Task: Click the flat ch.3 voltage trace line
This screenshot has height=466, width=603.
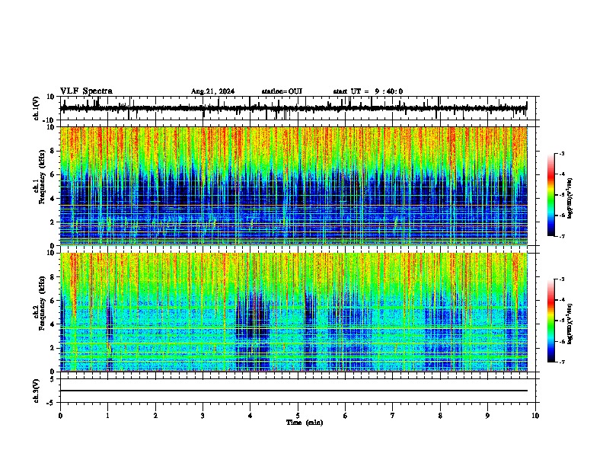Action: 294,391
